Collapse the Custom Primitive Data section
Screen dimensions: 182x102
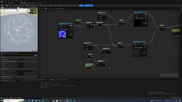coord(1,76)
